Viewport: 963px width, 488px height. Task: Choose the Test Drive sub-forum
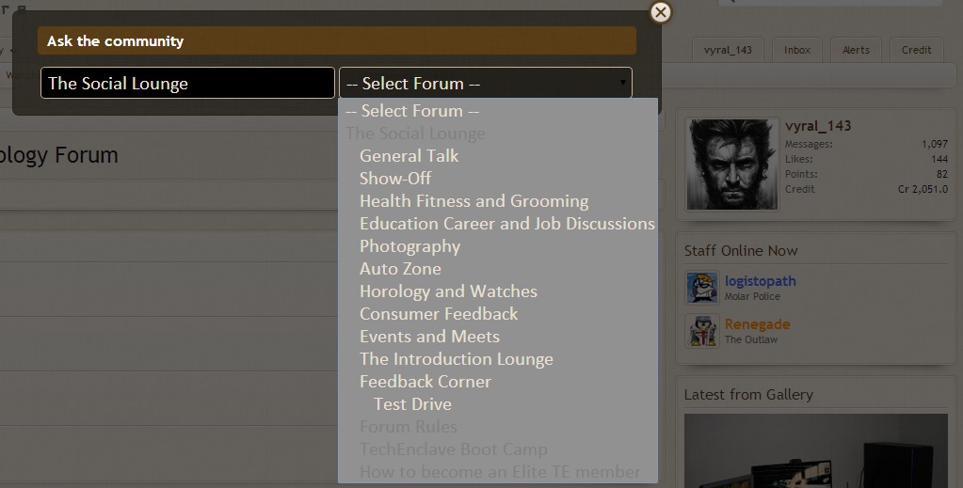(x=412, y=404)
